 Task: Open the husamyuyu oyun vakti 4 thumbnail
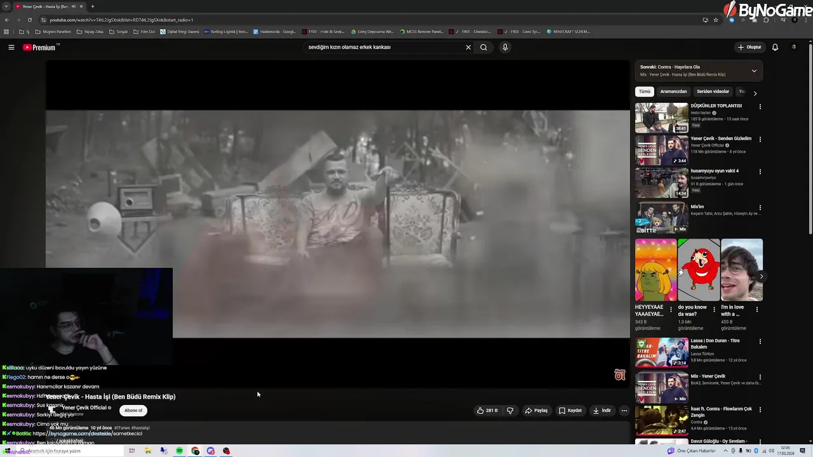pyautogui.click(x=661, y=183)
